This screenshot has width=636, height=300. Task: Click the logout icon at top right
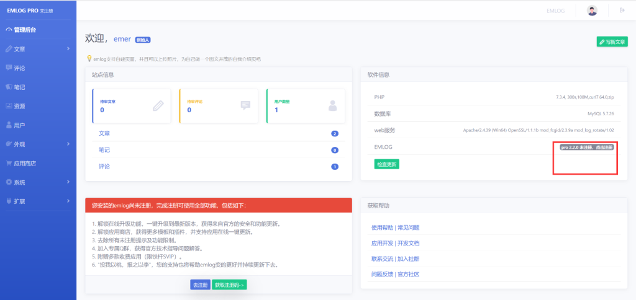click(622, 10)
